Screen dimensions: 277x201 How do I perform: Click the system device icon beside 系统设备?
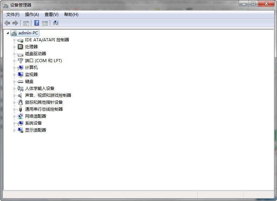[21, 123]
